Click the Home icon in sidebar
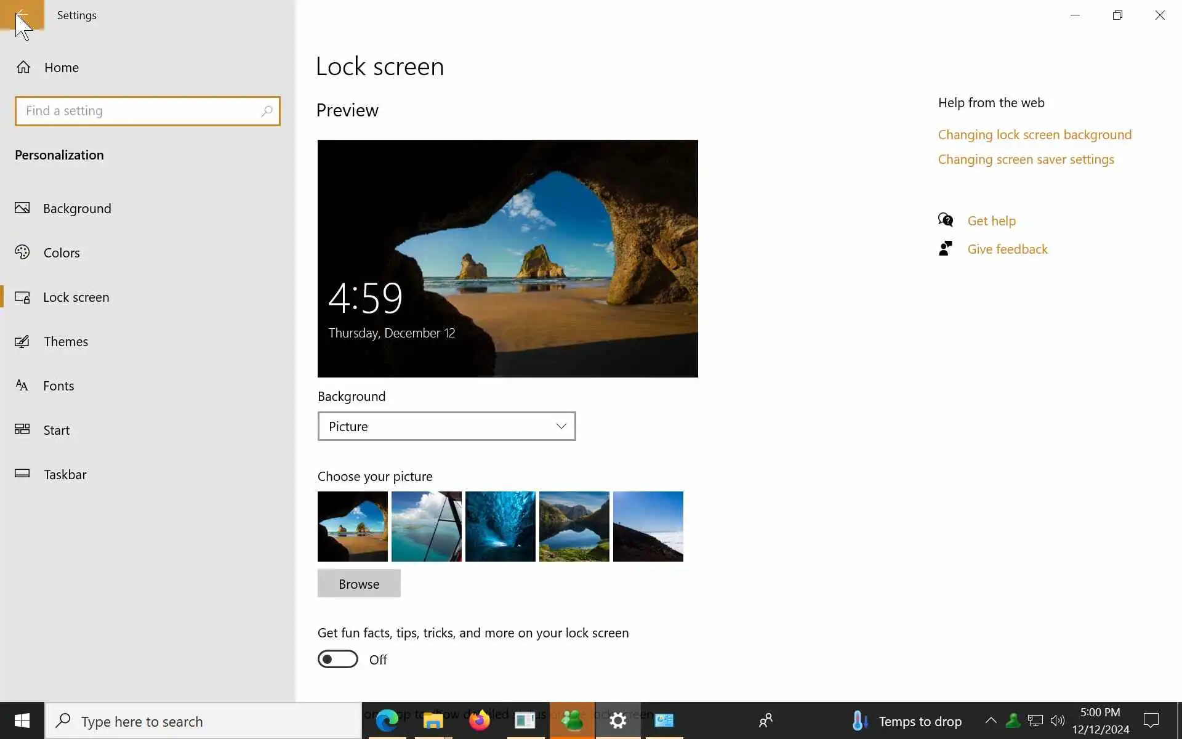1182x739 pixels. [23, 67]
